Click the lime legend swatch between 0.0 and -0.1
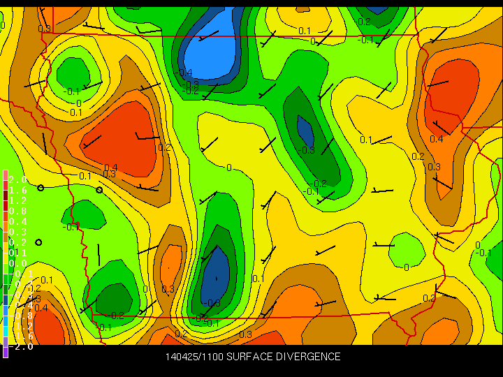Image resolution: width=503 pixels, height=377 pixels. coord(6,268)
